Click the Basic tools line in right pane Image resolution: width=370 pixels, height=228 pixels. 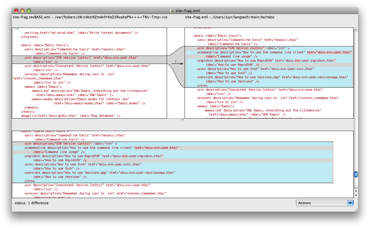click(x=217, y=36)
